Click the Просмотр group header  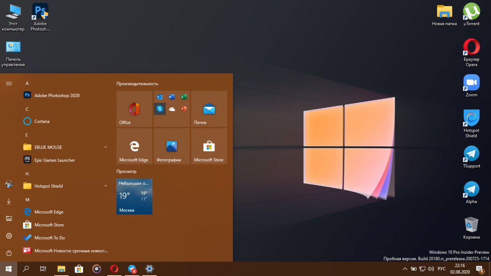[x=127, y=172]
